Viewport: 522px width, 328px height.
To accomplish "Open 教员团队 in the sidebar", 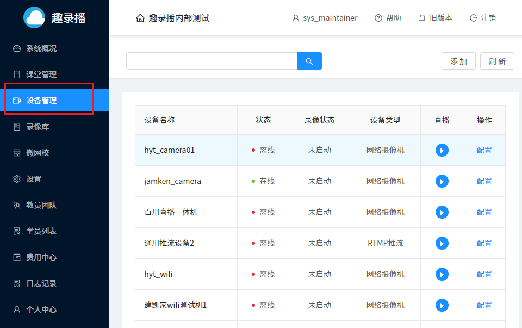I will 54,205.
